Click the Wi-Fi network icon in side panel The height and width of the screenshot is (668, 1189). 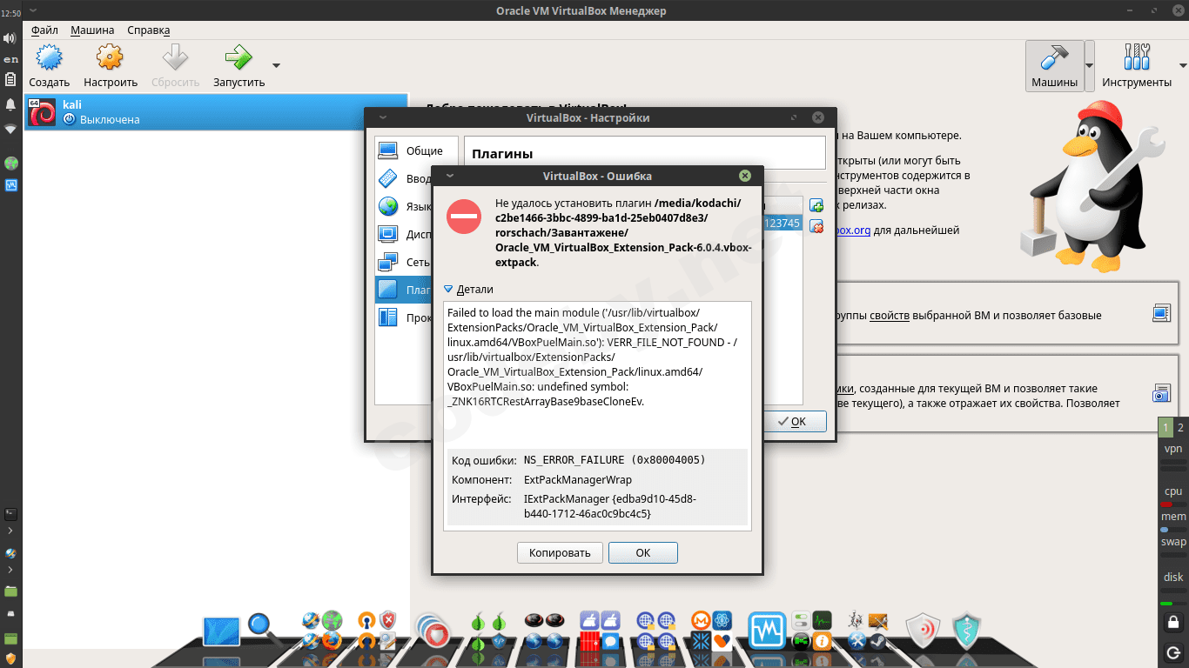[10, 129]
